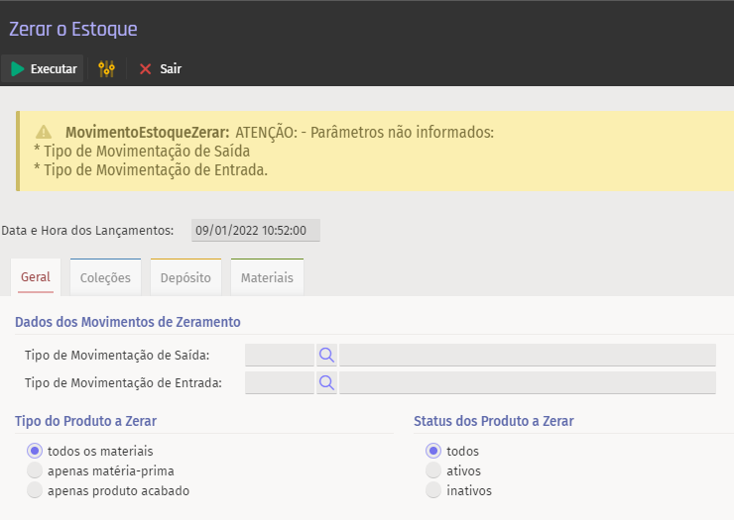Open the Materiais tab
Viewport: 734px width, 520px height.
[267, 277]
